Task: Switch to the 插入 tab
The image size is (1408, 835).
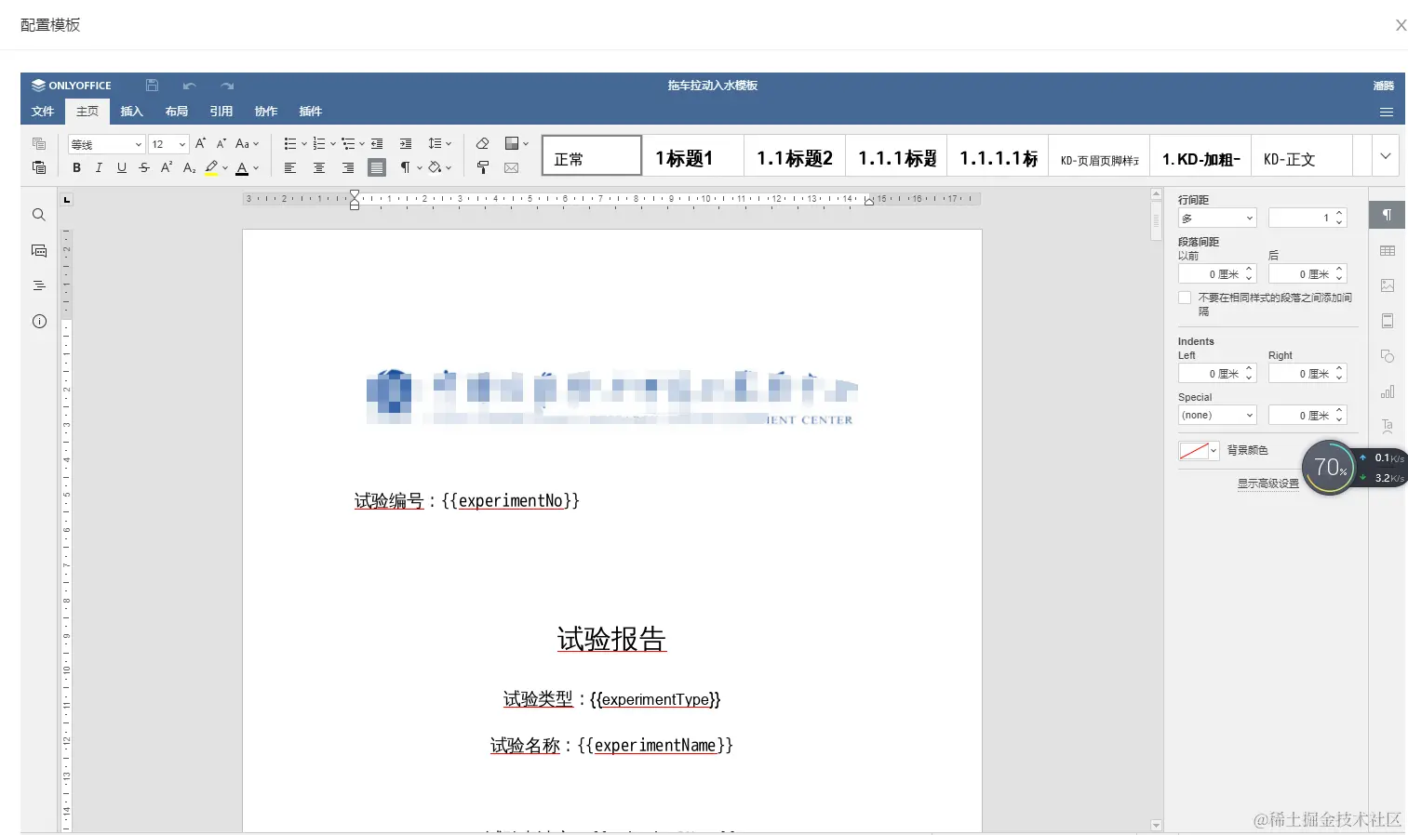Action: click(x=132, y=112)
